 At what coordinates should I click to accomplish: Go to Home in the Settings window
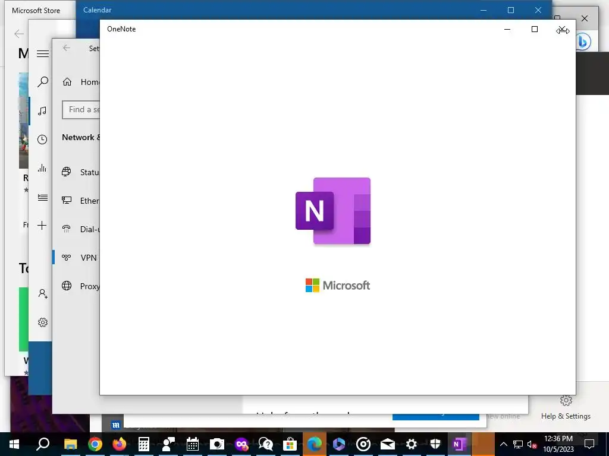(81, 82)
